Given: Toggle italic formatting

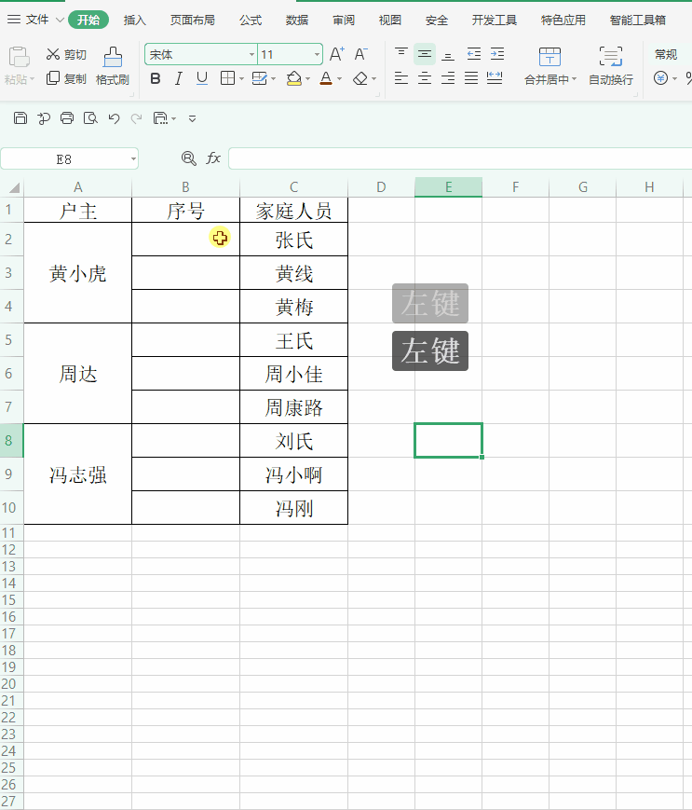Looking at the screenshot, I should tap(179, 78).
